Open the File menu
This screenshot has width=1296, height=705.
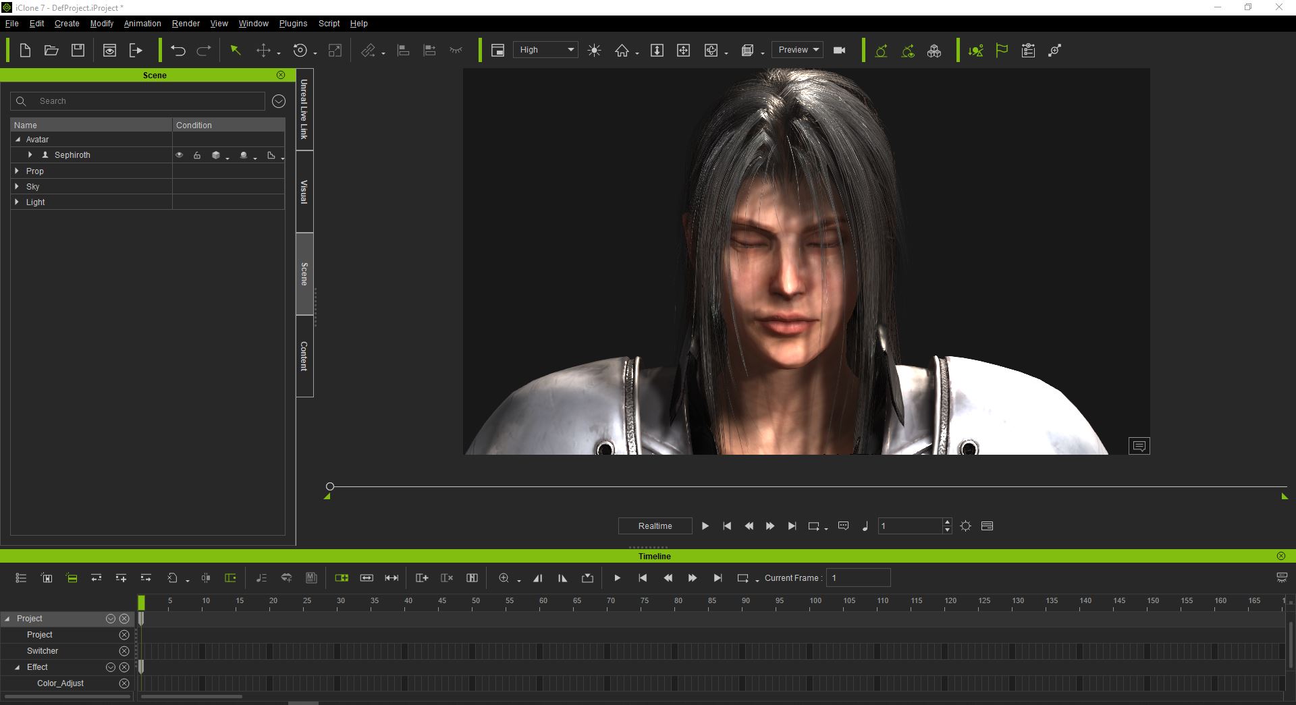coord(11,24)
